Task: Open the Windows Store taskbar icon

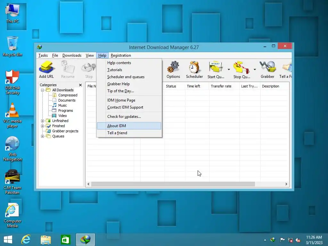Action: [65, 240]
